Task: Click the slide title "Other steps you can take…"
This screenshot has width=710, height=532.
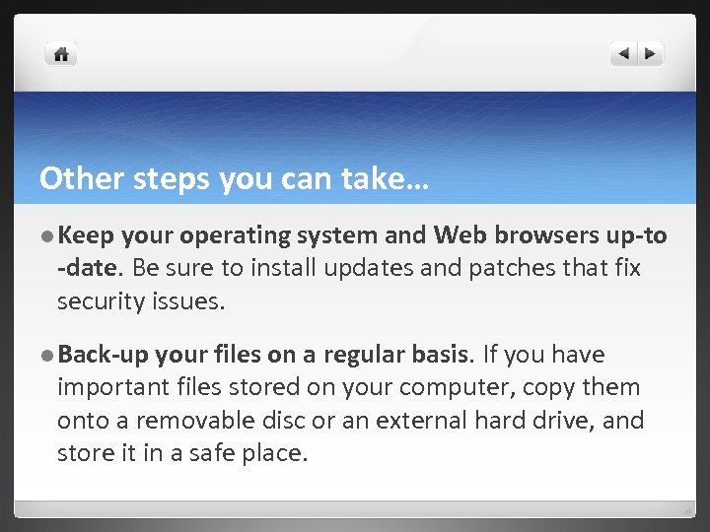Action: (x=235, y=178)
